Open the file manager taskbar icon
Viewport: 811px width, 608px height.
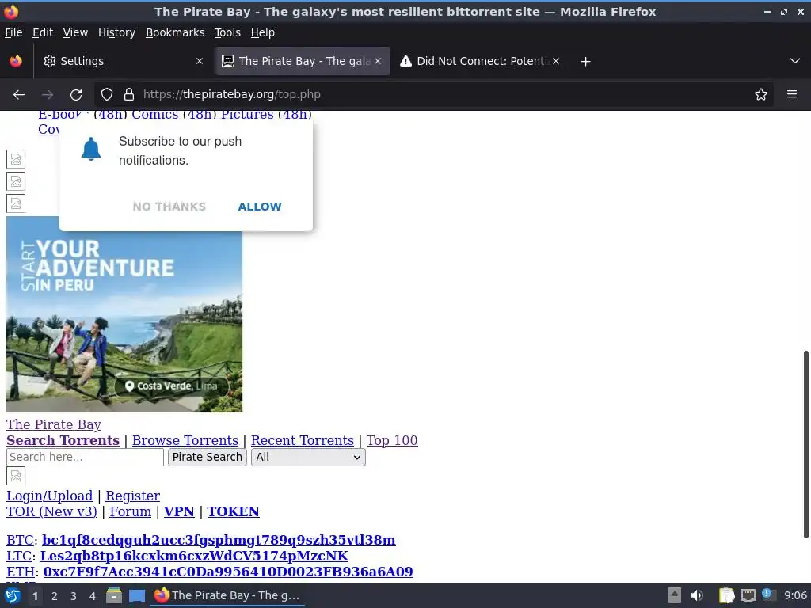click(x=114, y=595)
